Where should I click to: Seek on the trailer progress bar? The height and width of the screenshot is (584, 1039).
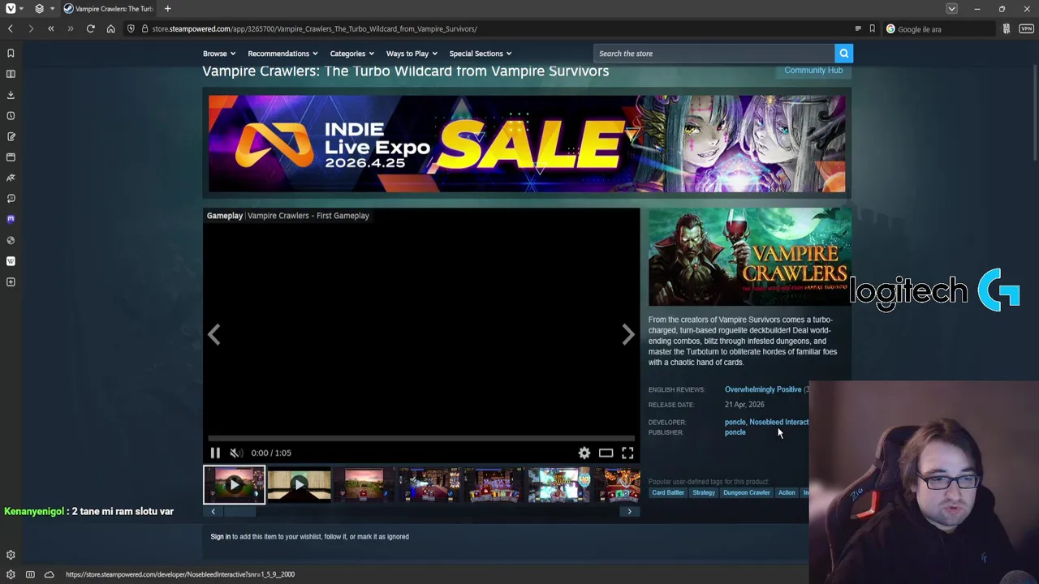[421, 438]
